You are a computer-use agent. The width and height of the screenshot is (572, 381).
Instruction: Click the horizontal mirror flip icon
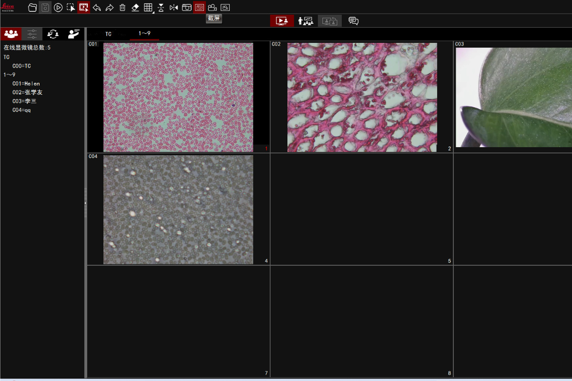pos(174,8)
